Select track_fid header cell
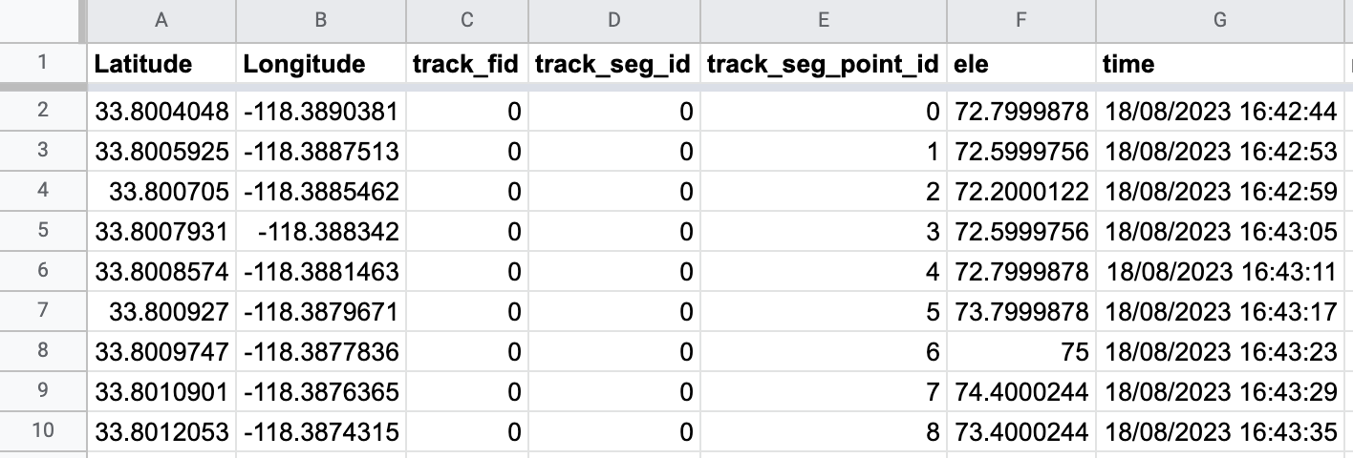The height and width of the screenshot is (458, 1353). point(466,64)
